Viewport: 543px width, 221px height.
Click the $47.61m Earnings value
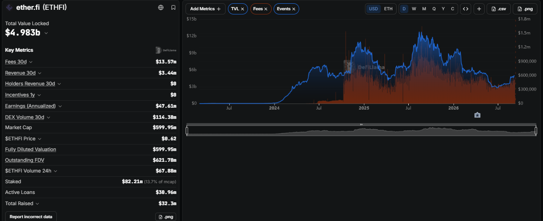166,106
